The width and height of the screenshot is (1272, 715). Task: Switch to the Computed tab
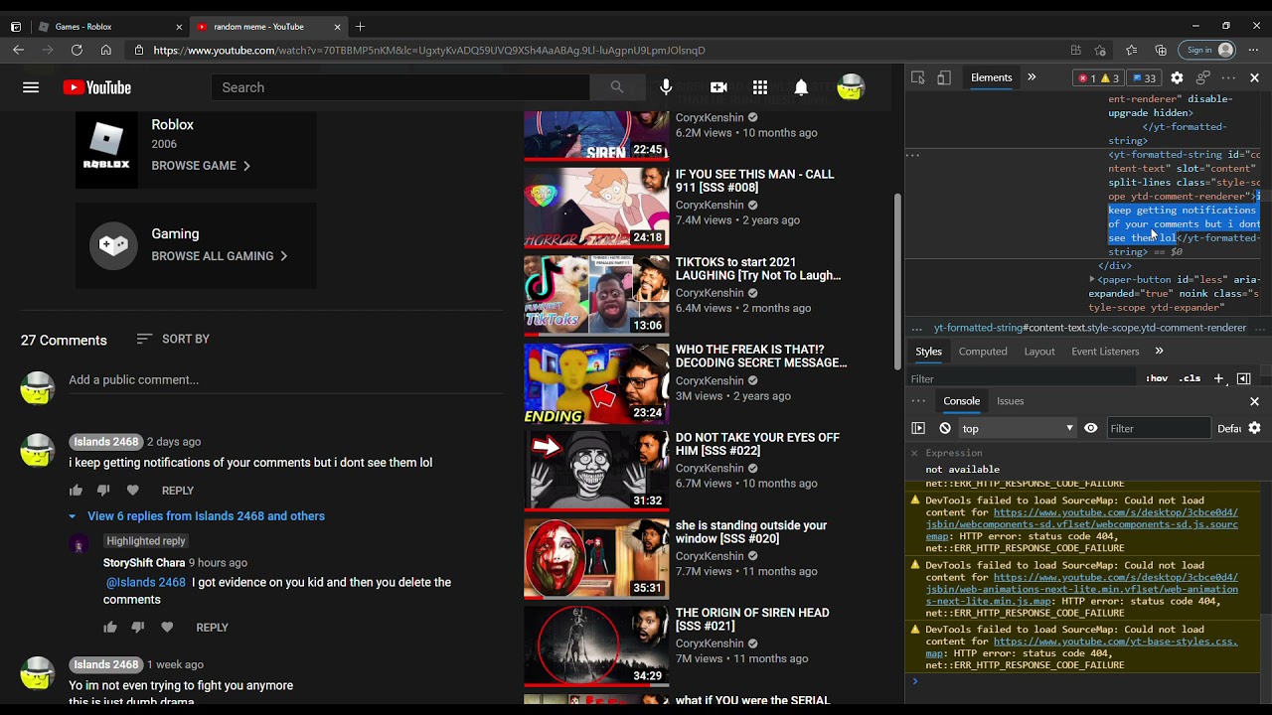tap(983, 352)
